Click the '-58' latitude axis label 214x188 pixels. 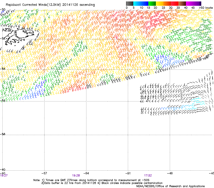(x=3, y=134)
